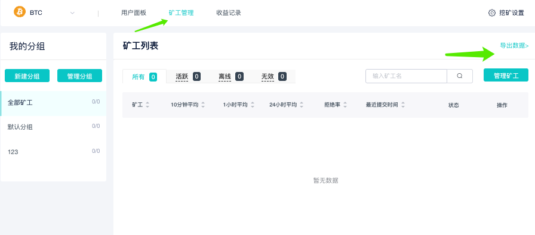This screenshot has height=235, width=535.
Task: Click the 操作 column header
Action: (x=502, y=105)
